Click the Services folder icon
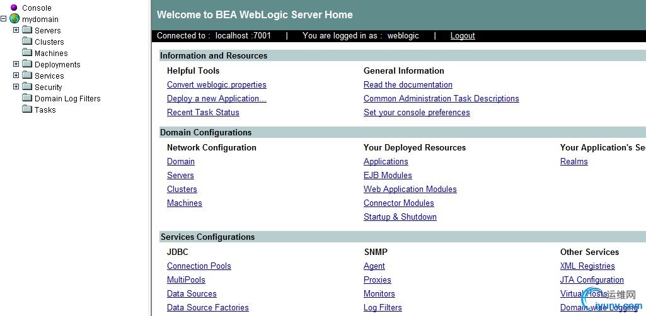The image size is (646, 316). tap(27, 75)
